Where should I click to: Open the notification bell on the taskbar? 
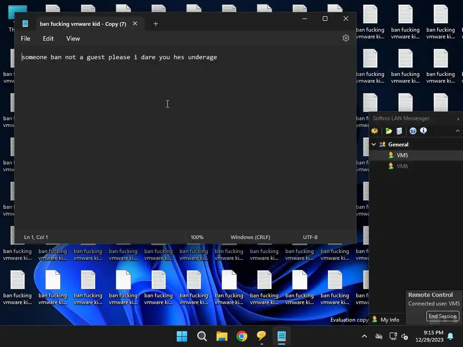tap(451, 336)
